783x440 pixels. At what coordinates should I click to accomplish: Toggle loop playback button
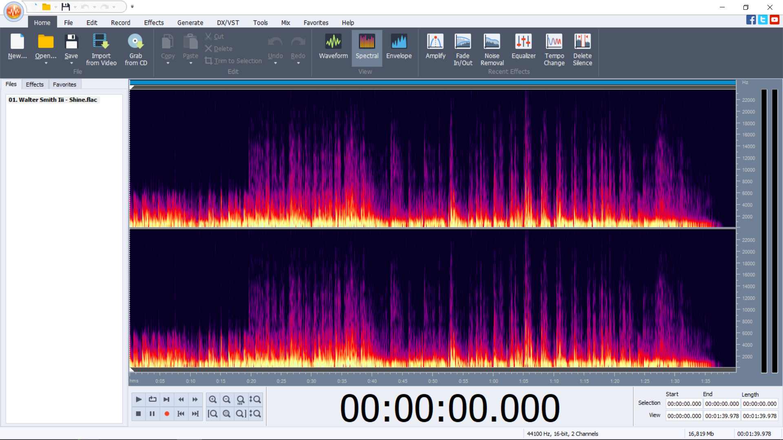(x=153, y=399)
